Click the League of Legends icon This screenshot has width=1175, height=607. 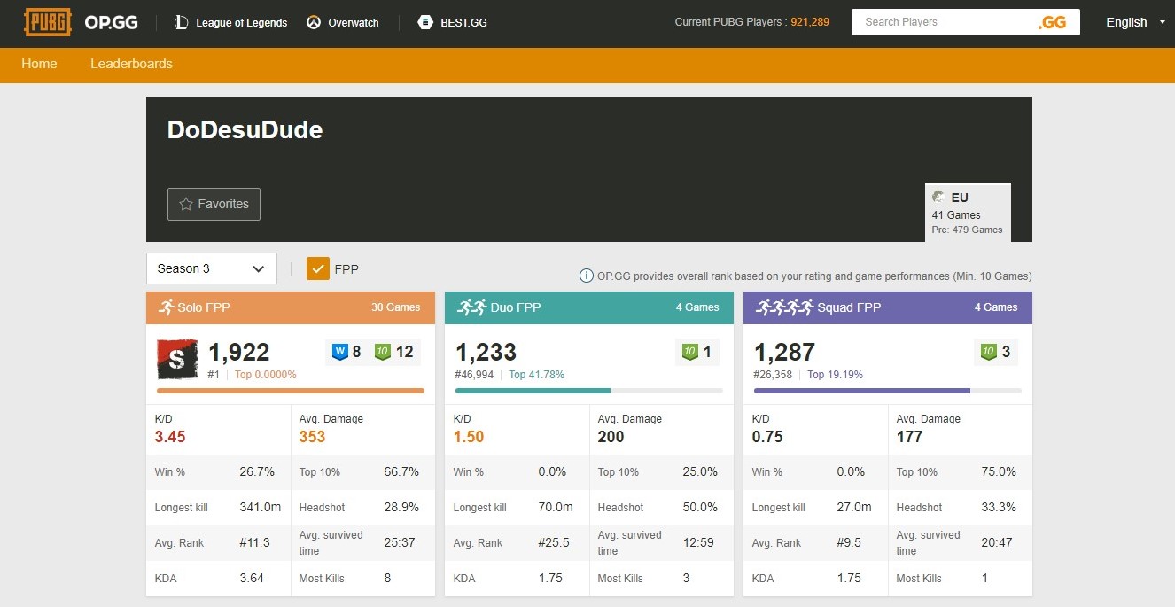pos(181,22)
